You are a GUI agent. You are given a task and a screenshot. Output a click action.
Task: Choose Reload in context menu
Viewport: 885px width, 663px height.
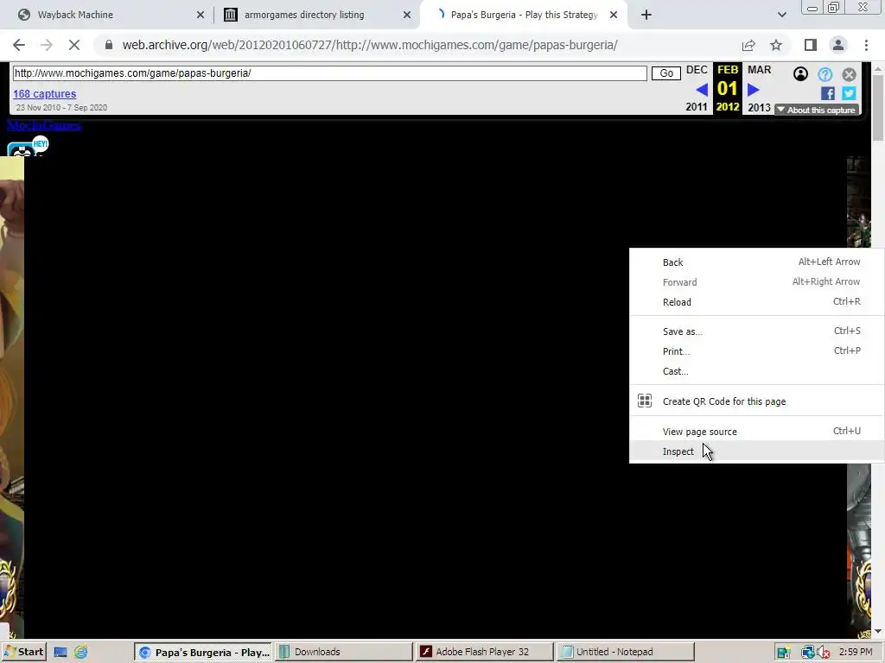coord(756,302)
